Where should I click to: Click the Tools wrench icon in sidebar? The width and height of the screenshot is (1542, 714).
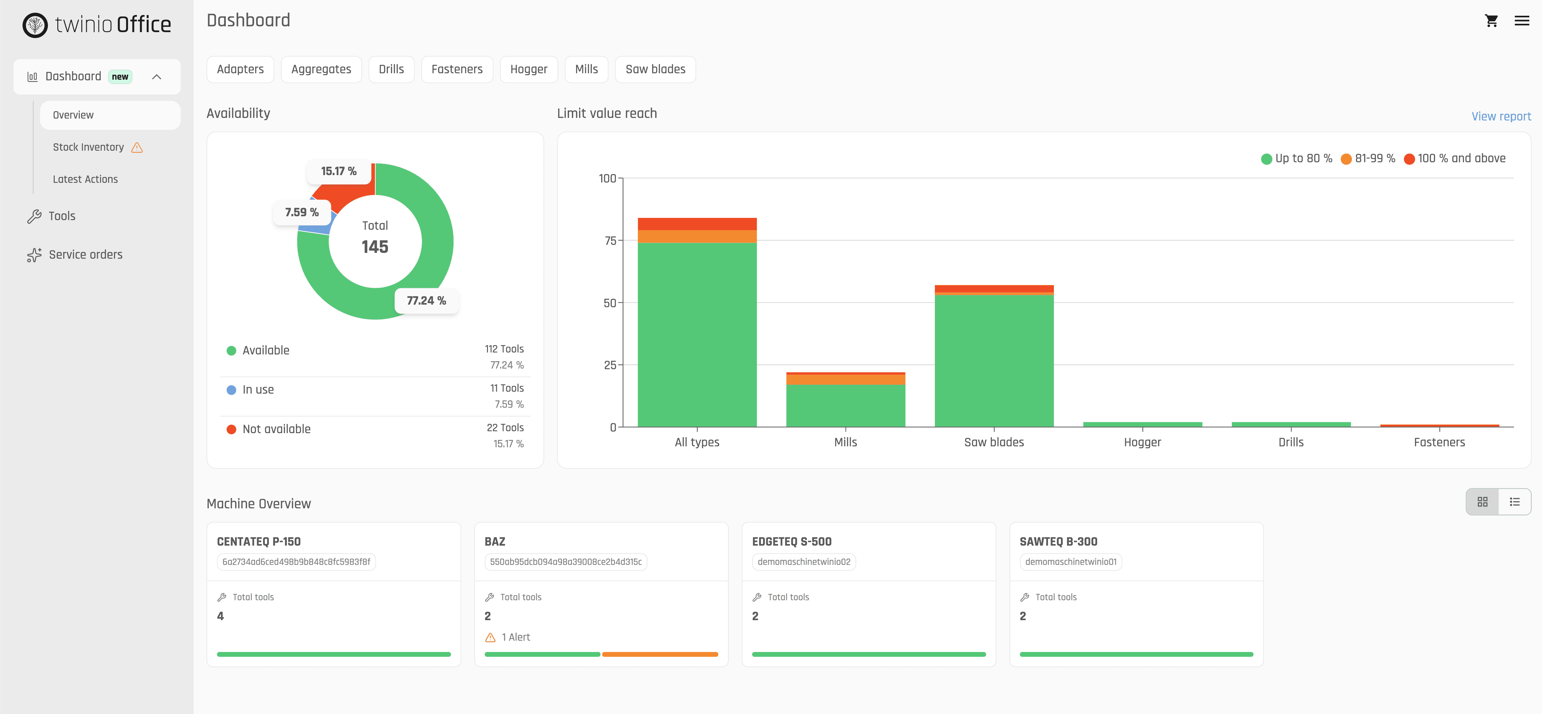[x=34, y=217]
